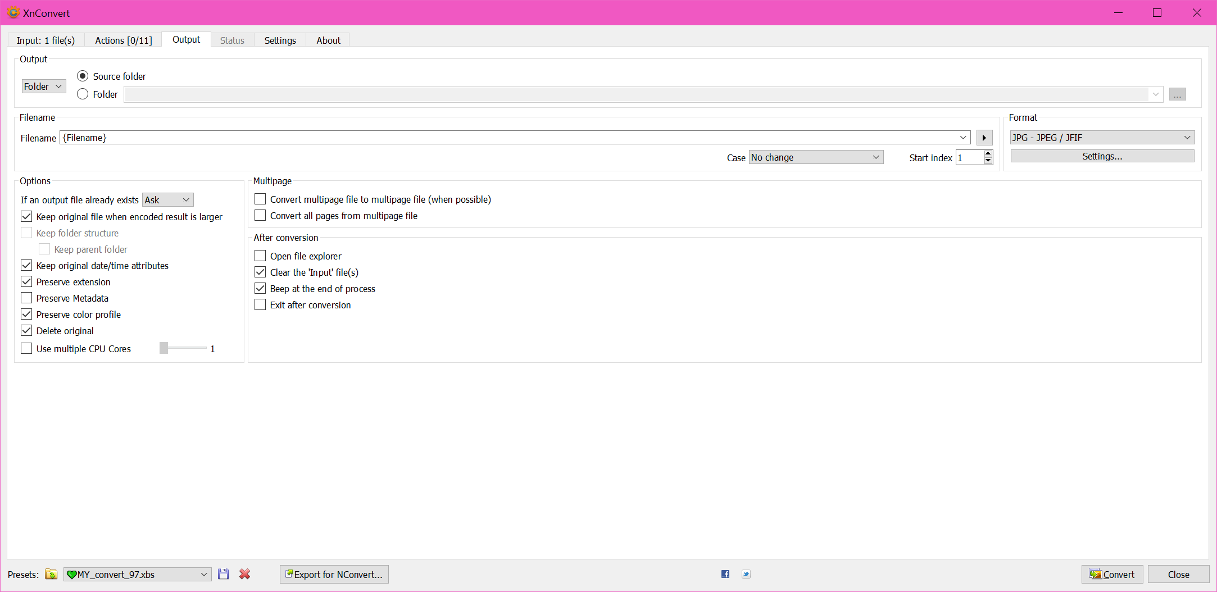Open the About tab

point(328,40)
